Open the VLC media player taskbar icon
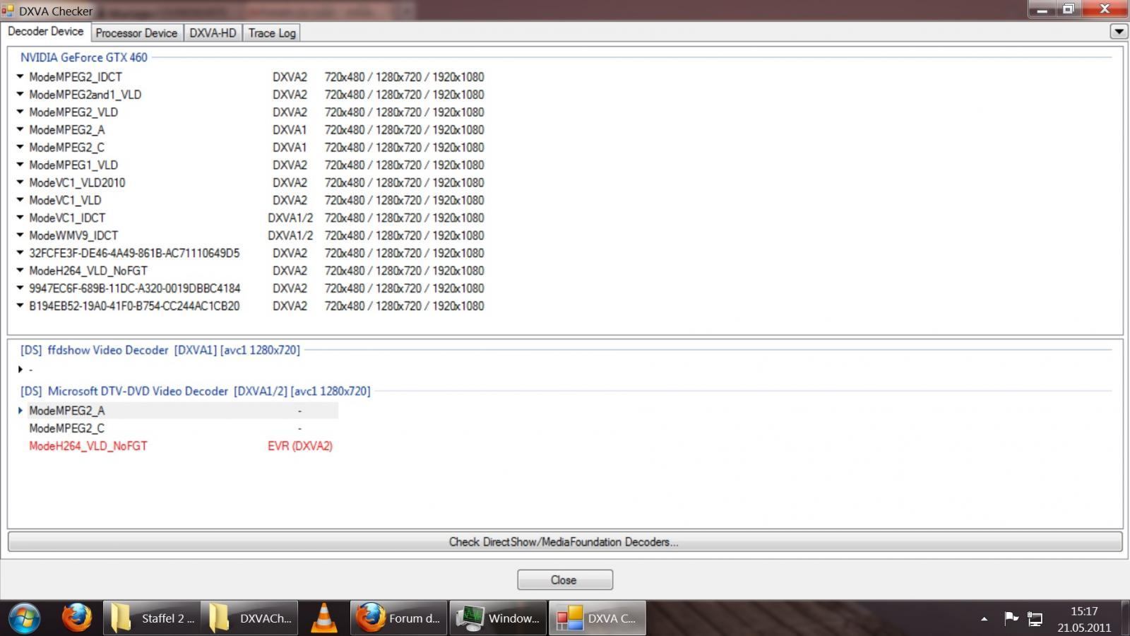 pos(324,618)
